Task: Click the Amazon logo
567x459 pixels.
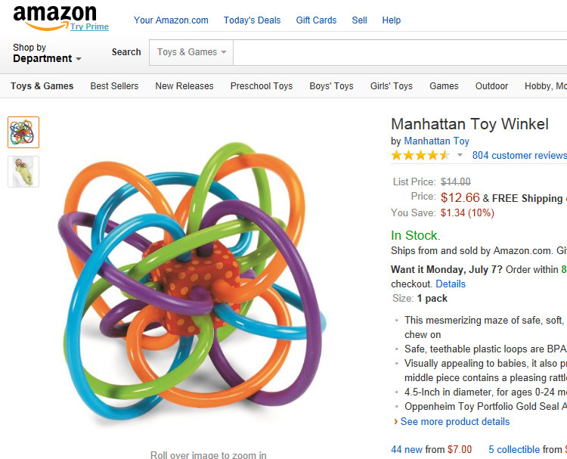Action: point(54,15)
